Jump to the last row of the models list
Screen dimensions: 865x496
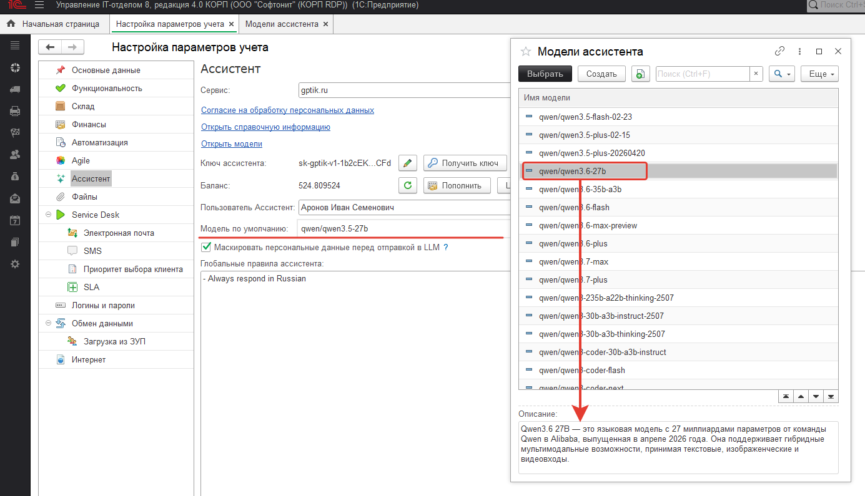pos(831,397)
